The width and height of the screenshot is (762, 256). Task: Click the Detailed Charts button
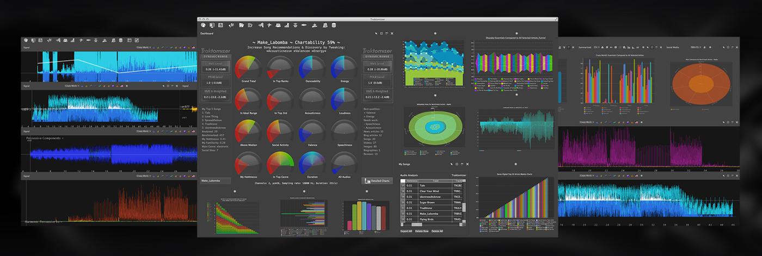(x=377, y=180)
